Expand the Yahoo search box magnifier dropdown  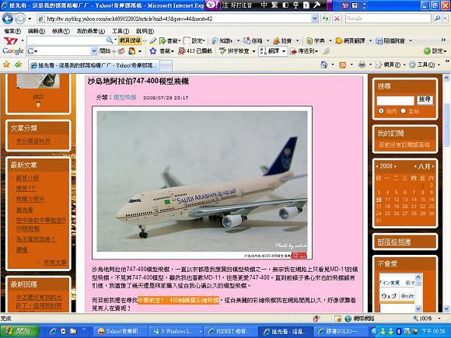pos(115,40)
